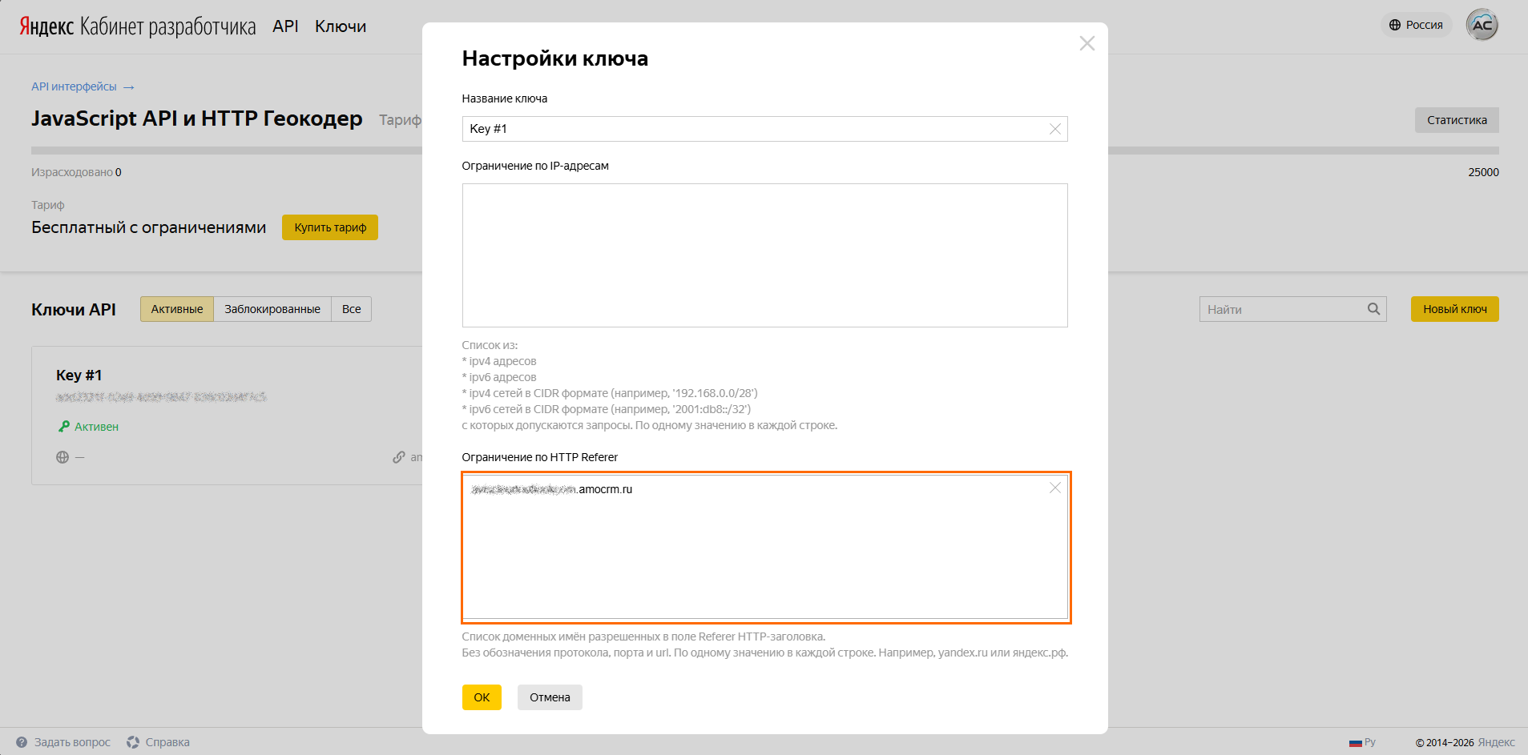
Task: Click the blurred API key value
Action: click(x=161, y=397)
